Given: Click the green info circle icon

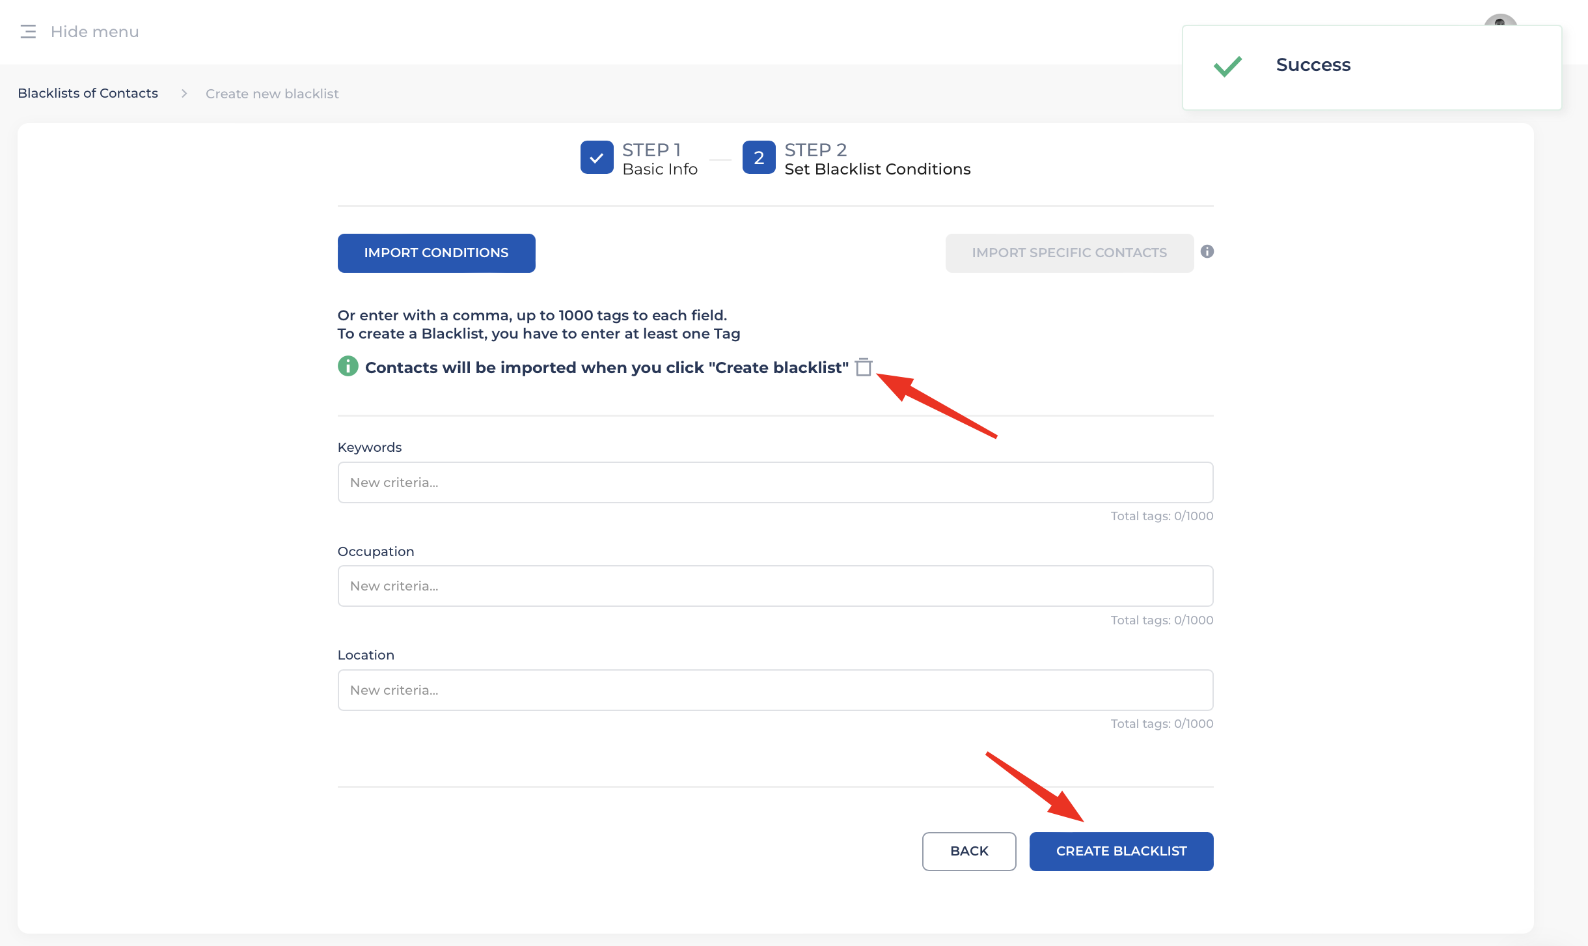Looking at the screenshot, I should [x=348, y=367].
